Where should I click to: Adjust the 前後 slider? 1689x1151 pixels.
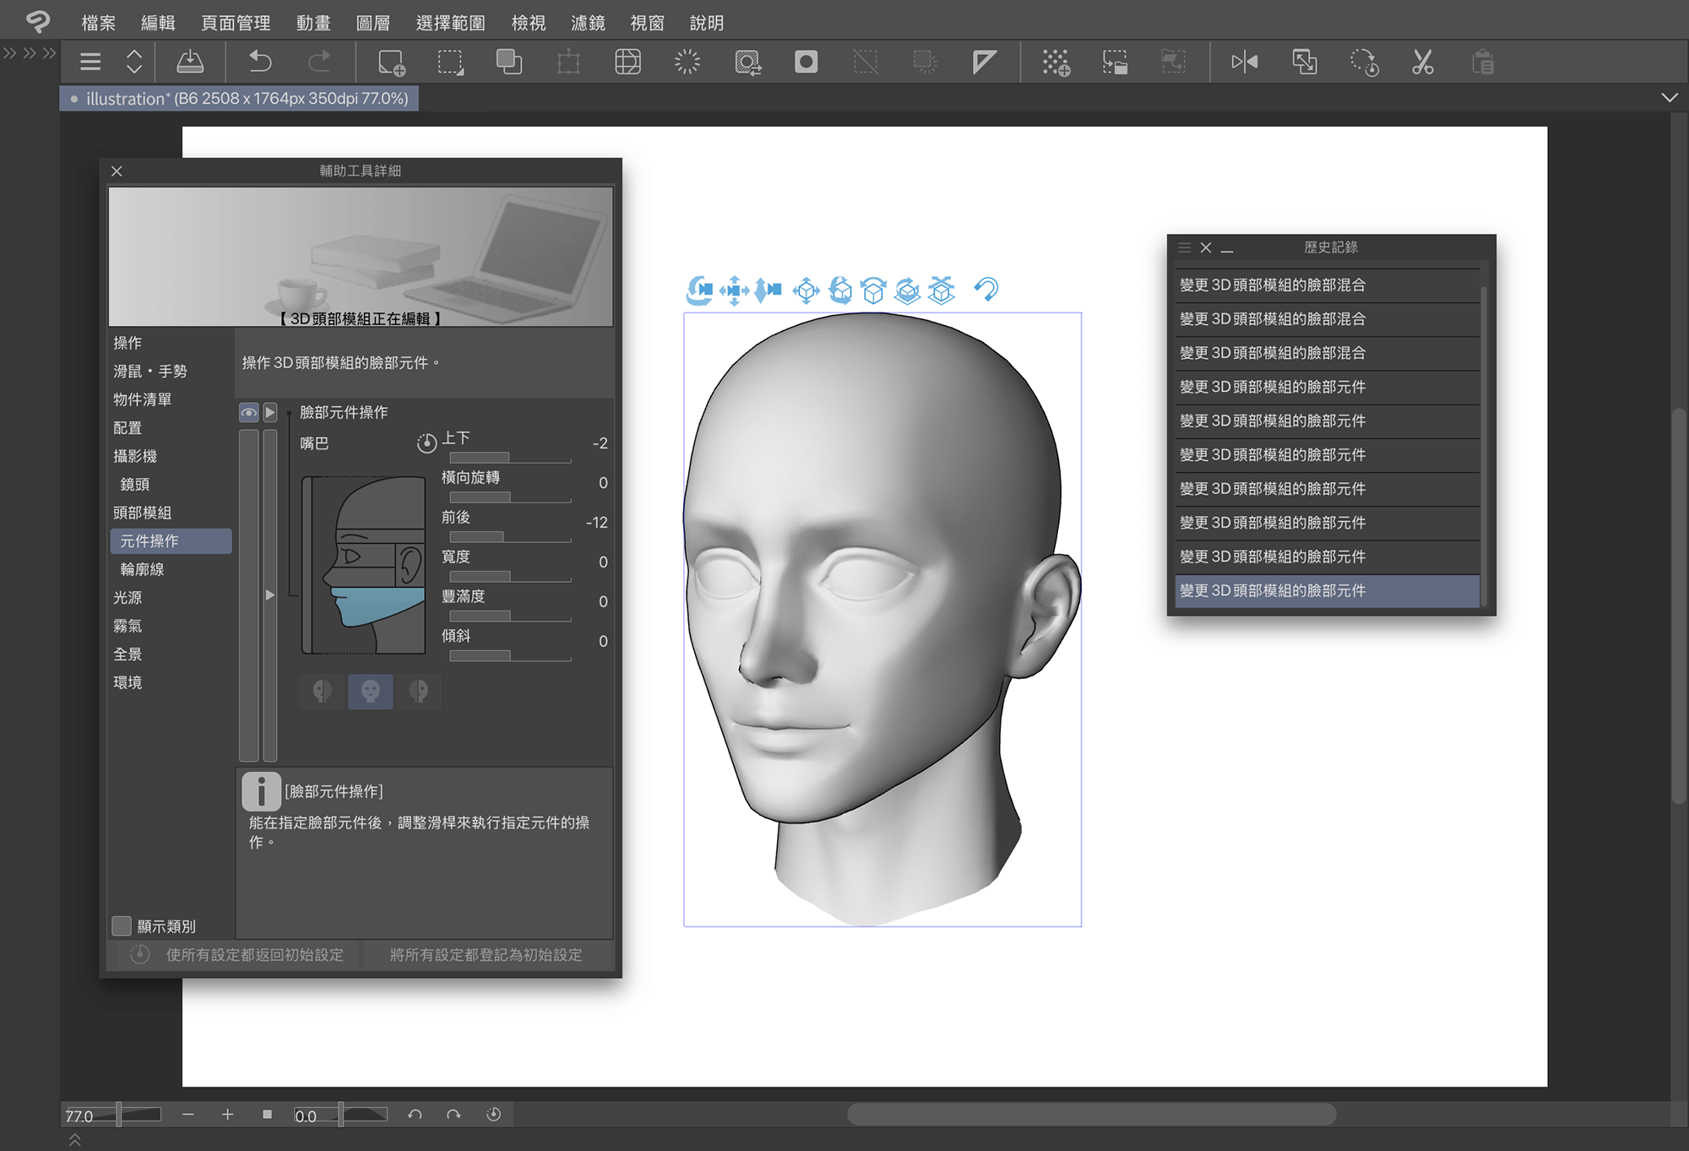tap(510, 537)
